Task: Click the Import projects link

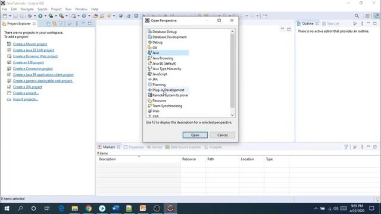Action: tap(26, 99)
